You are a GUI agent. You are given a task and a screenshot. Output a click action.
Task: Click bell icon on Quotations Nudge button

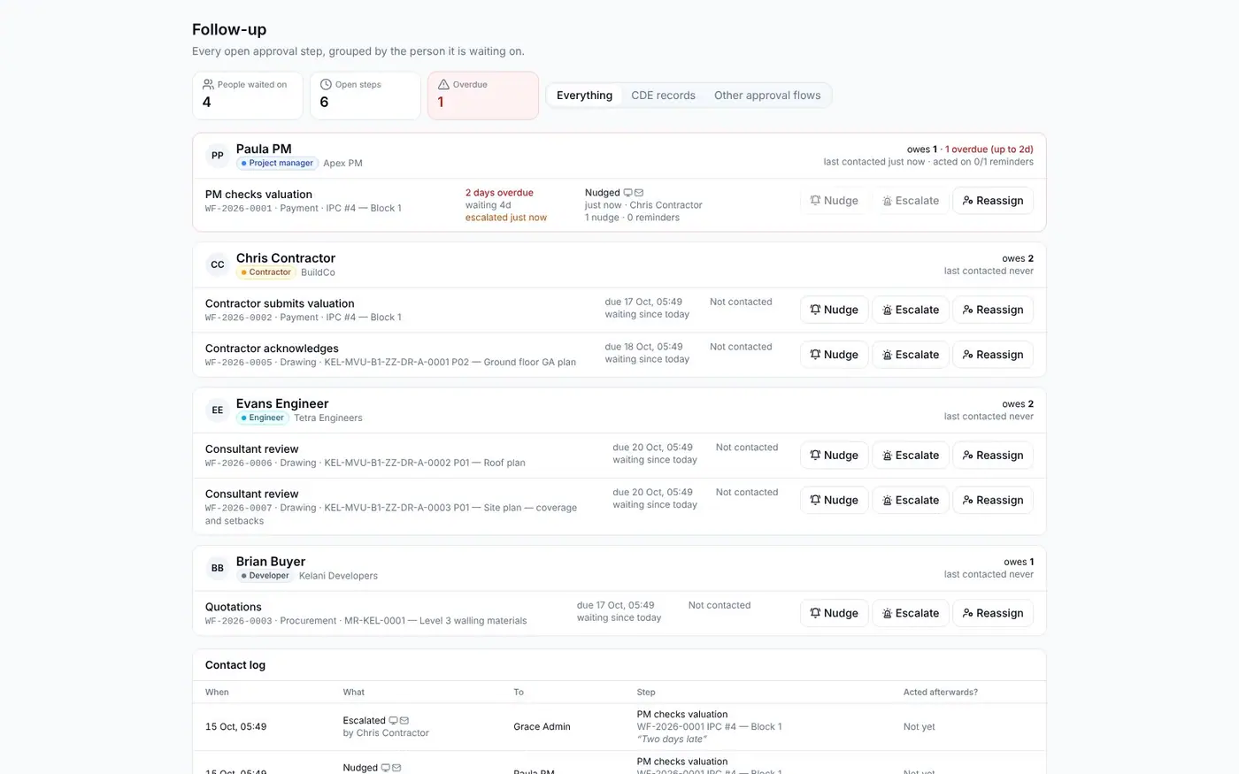click(815, 613)
